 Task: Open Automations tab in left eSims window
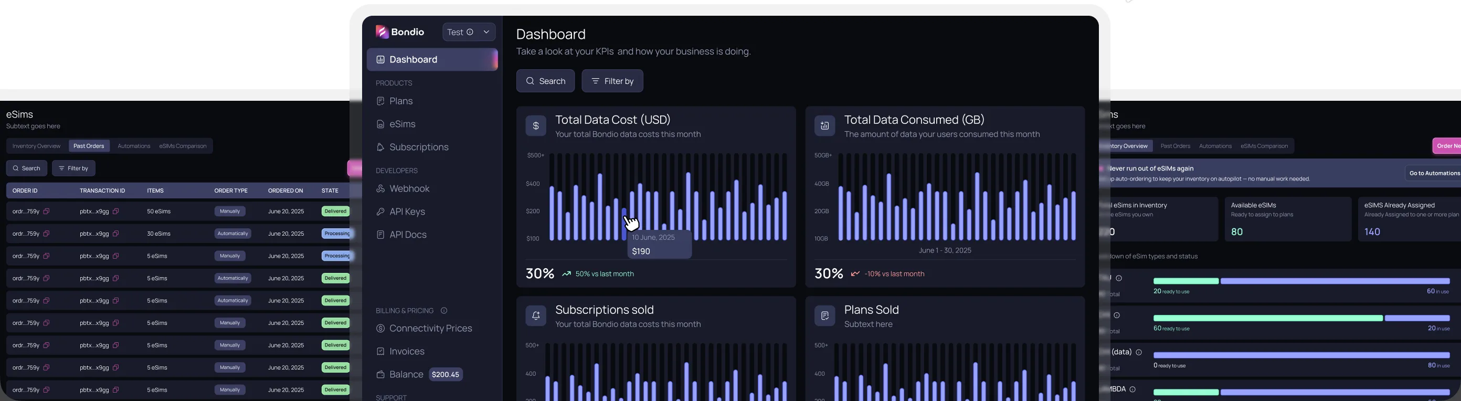[x=134, y=146]
